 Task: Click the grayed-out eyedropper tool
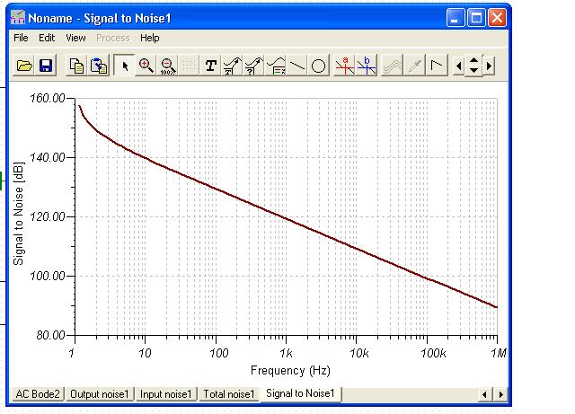click(x=414, y=66)
